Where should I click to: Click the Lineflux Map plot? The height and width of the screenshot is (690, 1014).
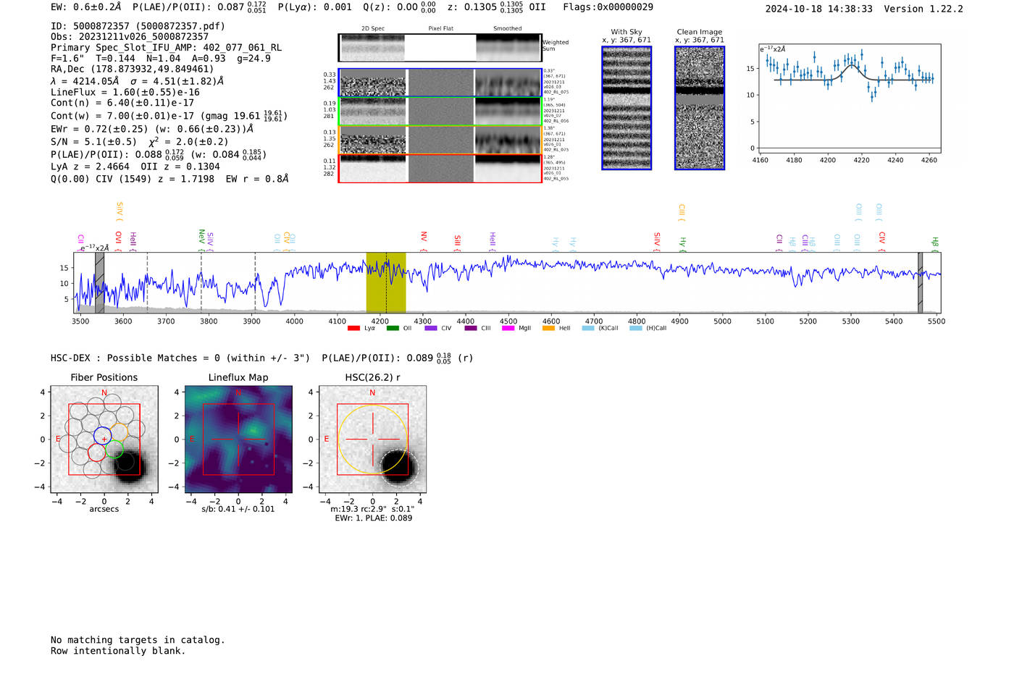238,439
